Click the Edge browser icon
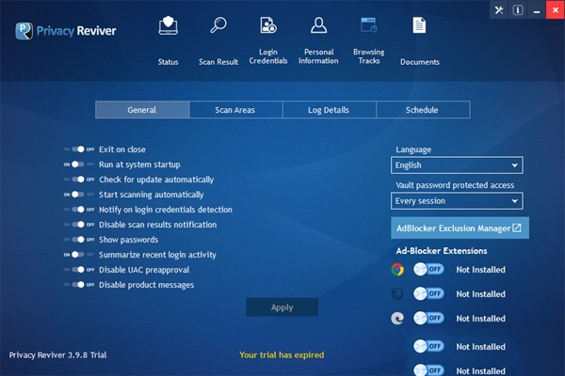This screenshot has height=376, width=565. coord(397,319)
